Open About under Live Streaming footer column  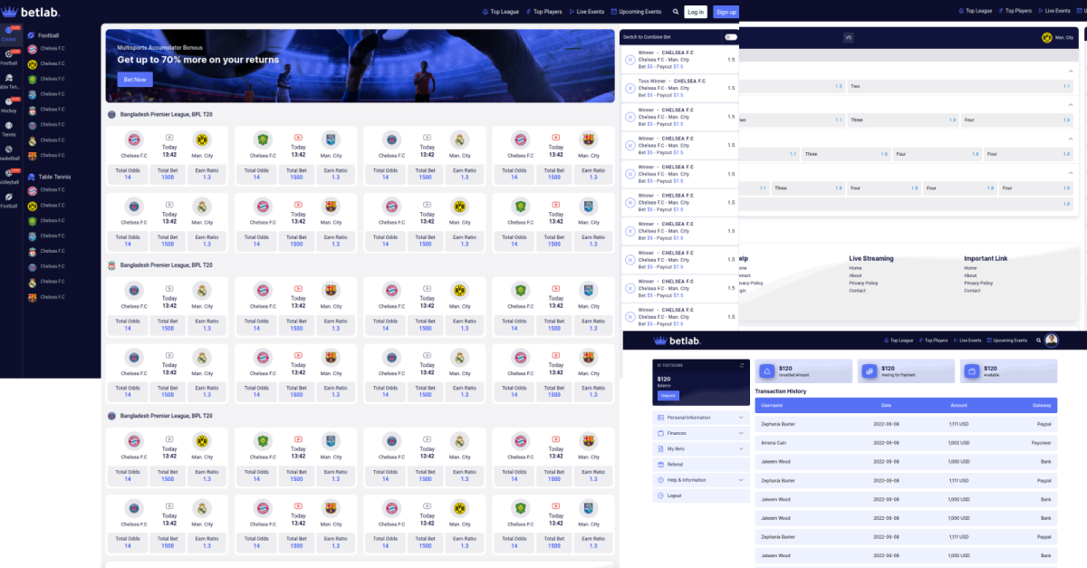855,275
